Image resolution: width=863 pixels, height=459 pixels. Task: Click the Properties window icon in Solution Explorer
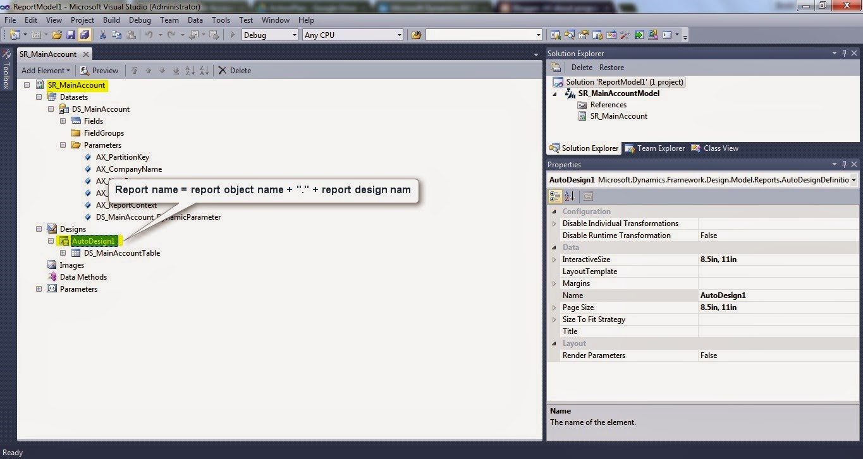tap(556, 68)
